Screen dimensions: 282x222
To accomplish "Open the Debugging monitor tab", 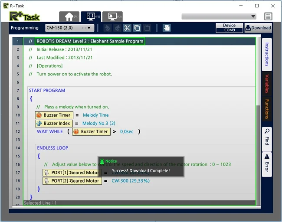I will 113,17.
